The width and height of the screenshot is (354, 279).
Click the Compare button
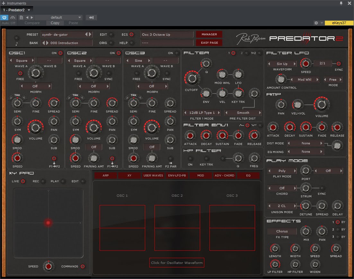[x=32, y=23]
